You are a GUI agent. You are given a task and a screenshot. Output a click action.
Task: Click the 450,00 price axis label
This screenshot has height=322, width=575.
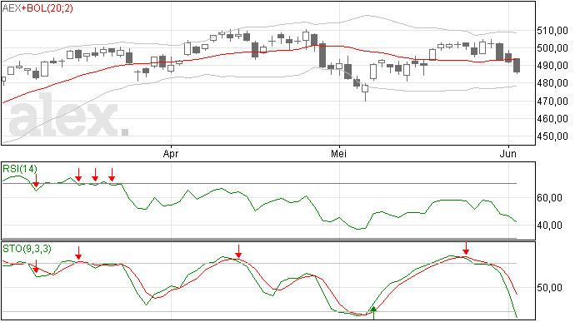552,136
